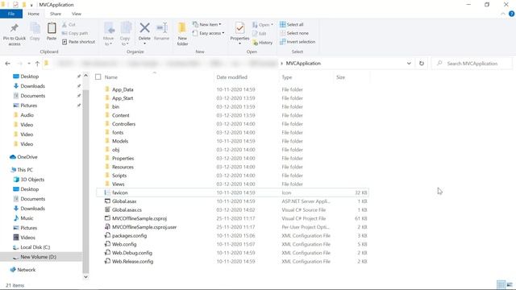Collapse the ribbon with the chevron
This screenshot has height=290, width=516.
[503, 14]
